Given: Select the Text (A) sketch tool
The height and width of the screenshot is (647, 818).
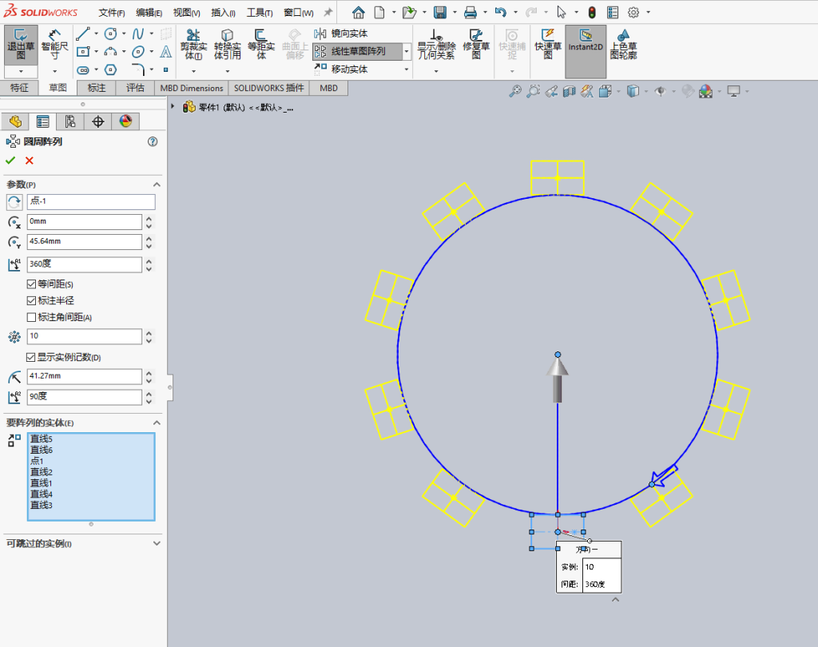Looking at the screenshot, I should [166, 52].
